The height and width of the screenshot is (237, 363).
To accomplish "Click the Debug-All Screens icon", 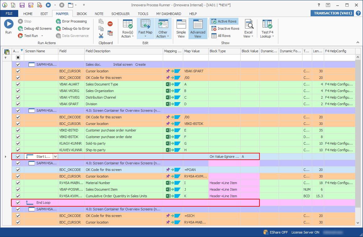I will pyautogui.click(x=20, y=28).
